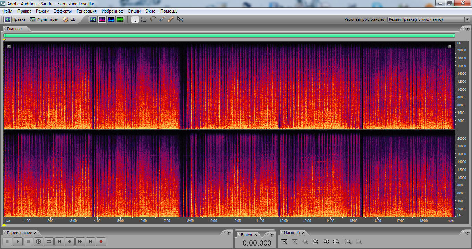Select the Scrub playback tool
The height and width of the screenshot is (249, 472).
point(180,19)
